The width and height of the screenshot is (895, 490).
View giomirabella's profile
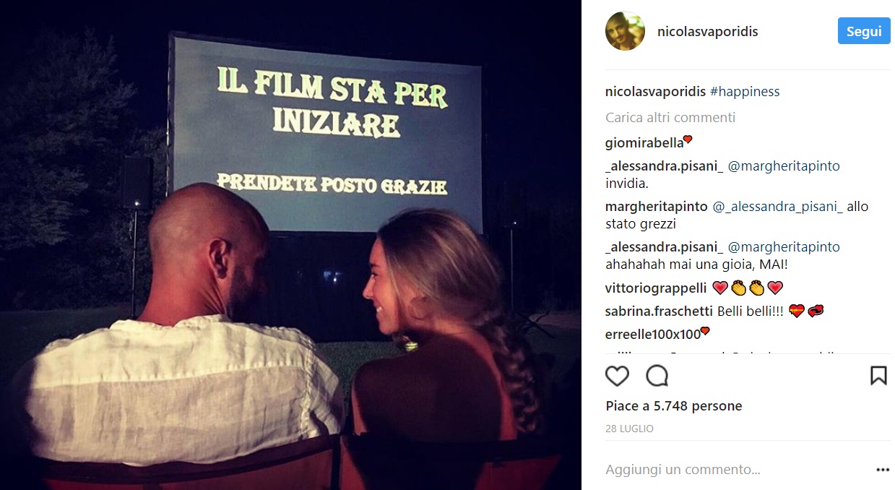point(644,142)
